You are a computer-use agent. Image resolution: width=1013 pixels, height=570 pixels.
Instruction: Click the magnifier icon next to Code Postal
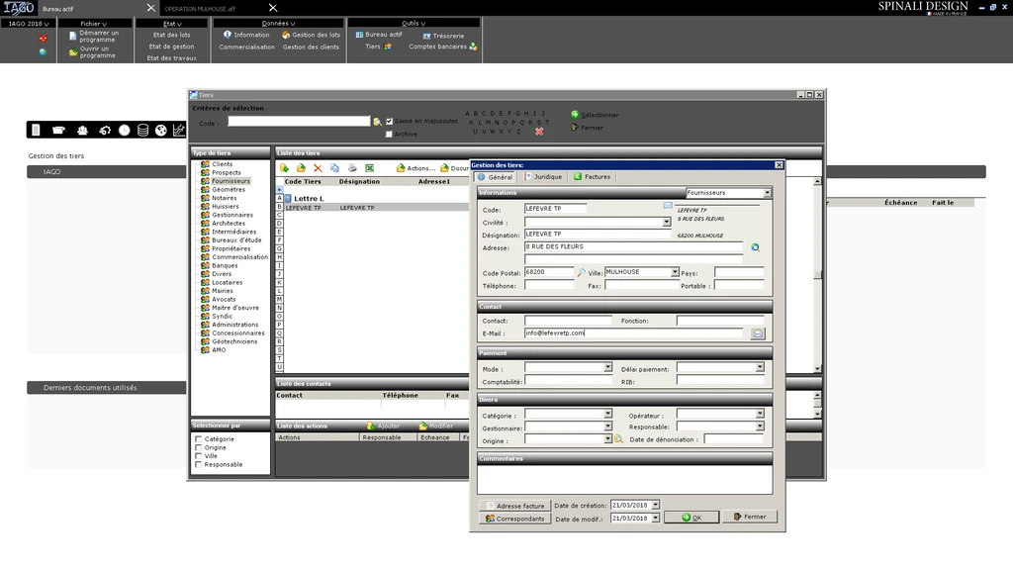point(582,272)
